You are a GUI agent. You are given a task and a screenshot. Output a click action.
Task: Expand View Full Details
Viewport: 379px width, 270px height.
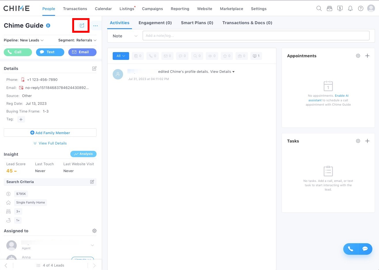50,143
